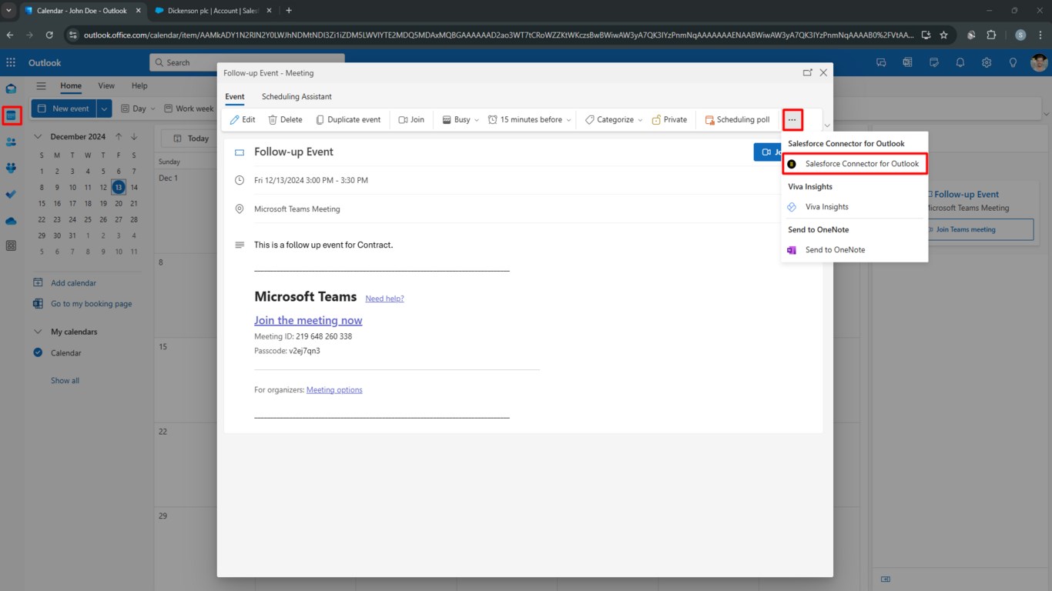
Task: Open To Do checkmark in the sidebar
Action: pos(11,195)
